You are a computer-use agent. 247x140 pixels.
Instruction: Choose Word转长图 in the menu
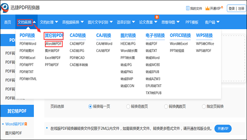pyautogui.click(x=129, y=51)
